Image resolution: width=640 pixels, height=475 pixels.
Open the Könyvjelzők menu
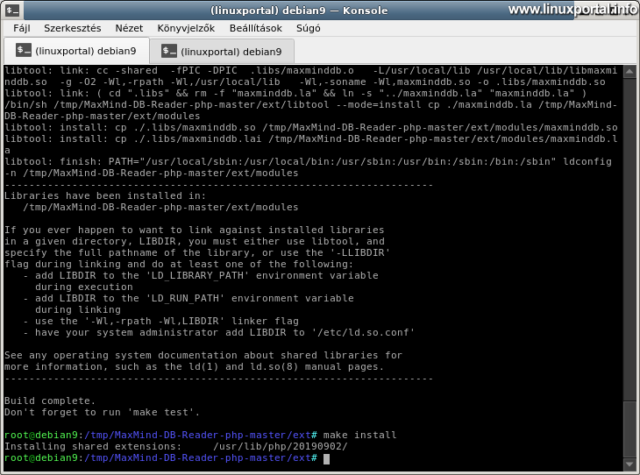pyautogui.click(x=186, y=28)
